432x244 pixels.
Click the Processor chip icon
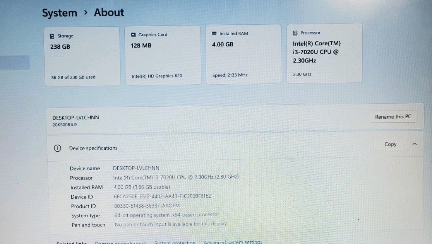(295, 33)
